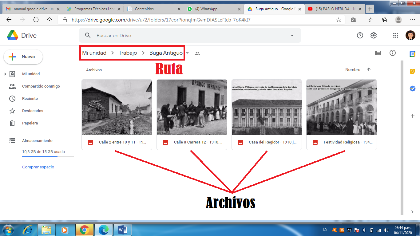Open Google Calendar side panel icon
420x236 pixels.
pos(412,54)
